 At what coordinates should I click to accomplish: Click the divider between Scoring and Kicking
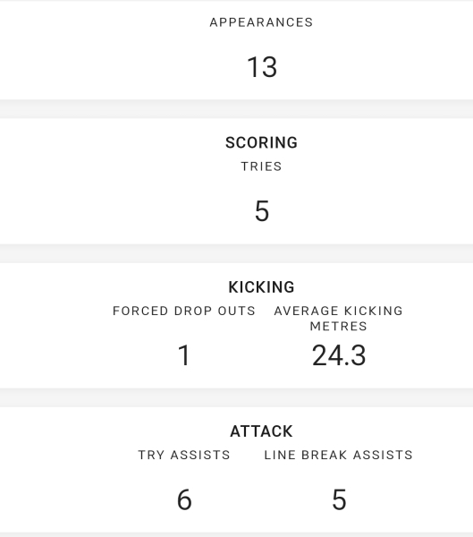click(x=236, y=253)
